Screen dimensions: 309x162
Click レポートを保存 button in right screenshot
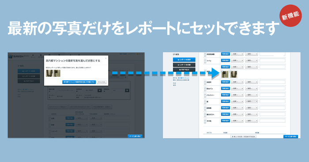(184, 60)
